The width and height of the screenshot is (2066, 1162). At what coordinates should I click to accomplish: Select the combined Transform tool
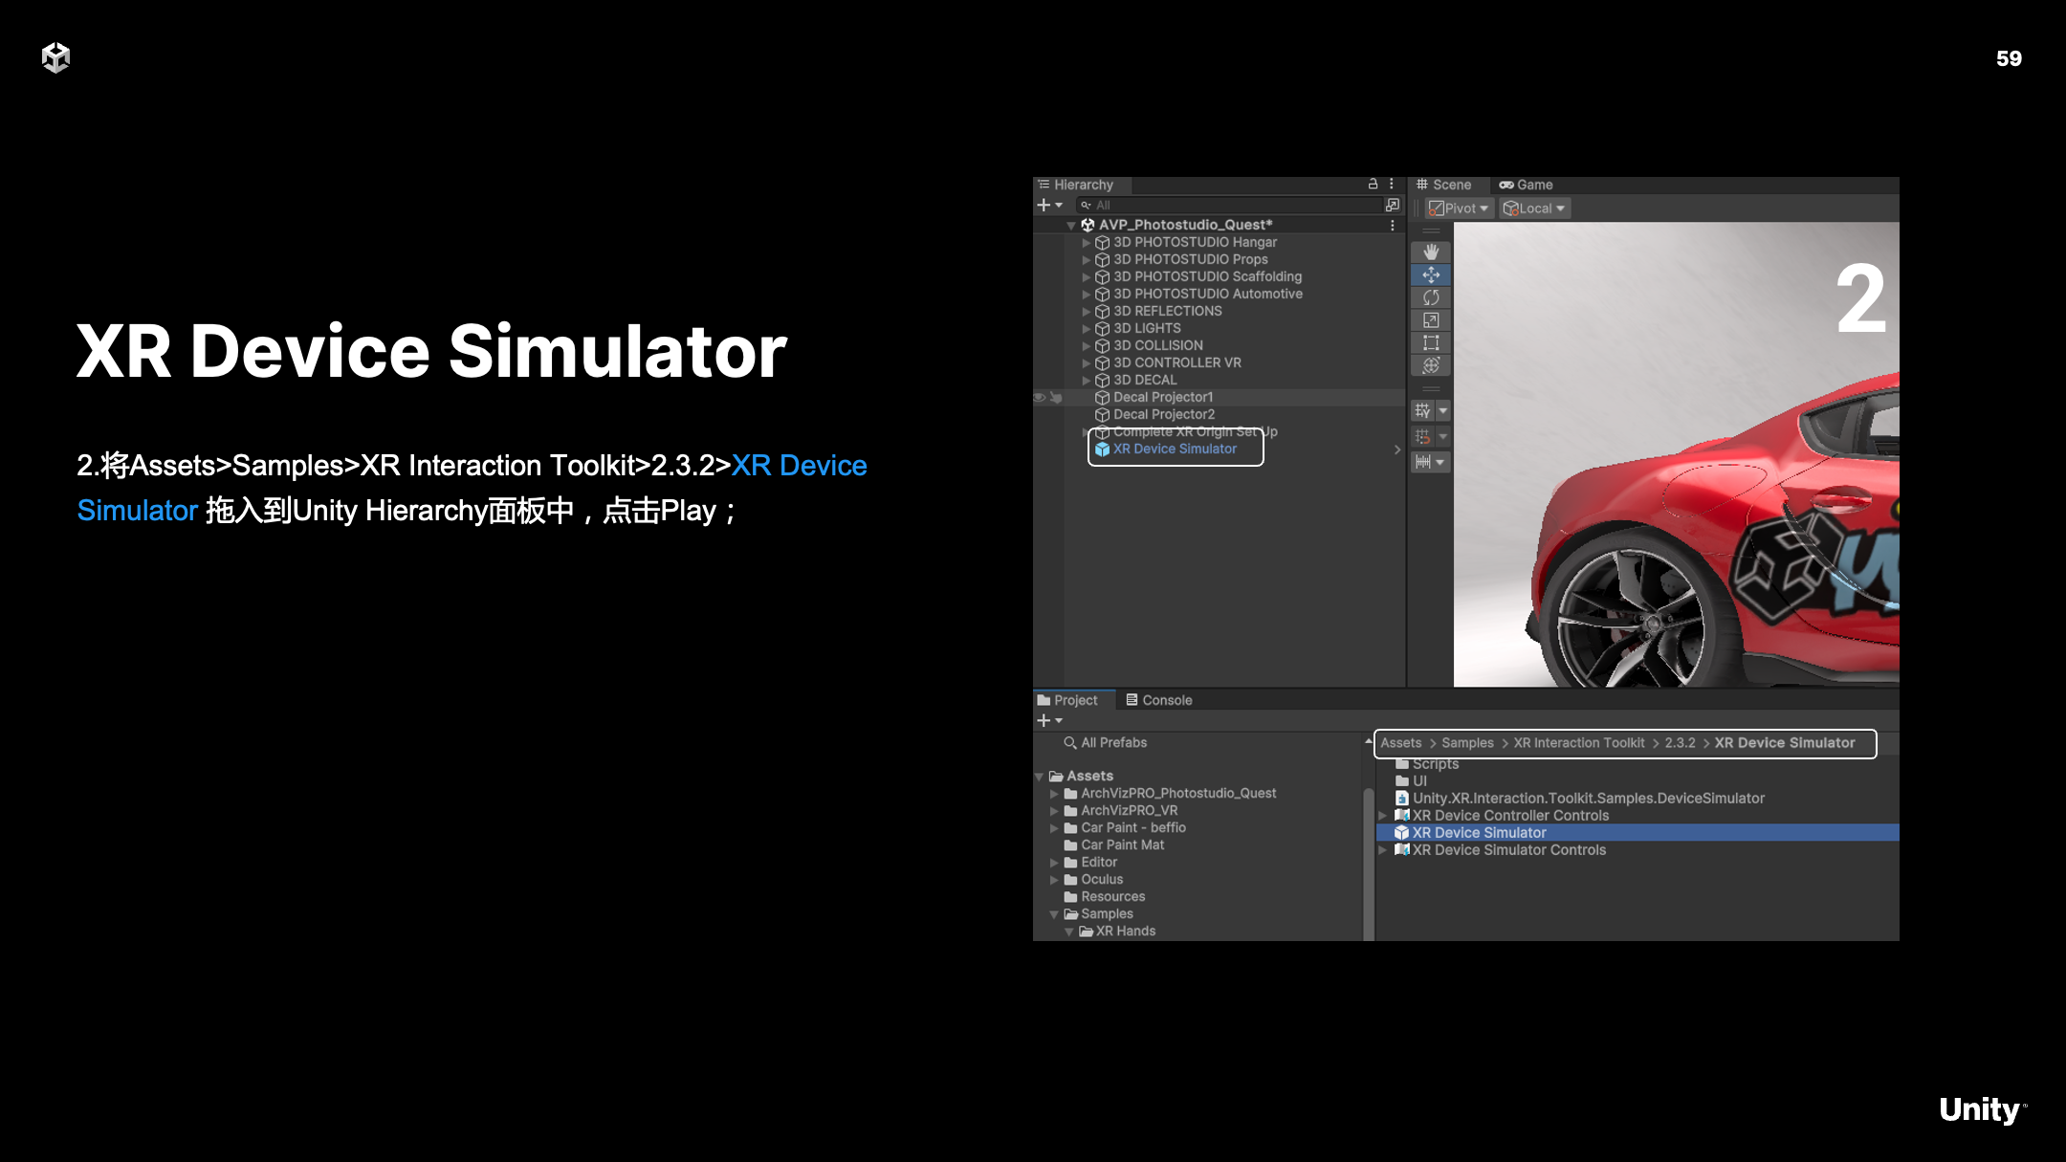1431,366
